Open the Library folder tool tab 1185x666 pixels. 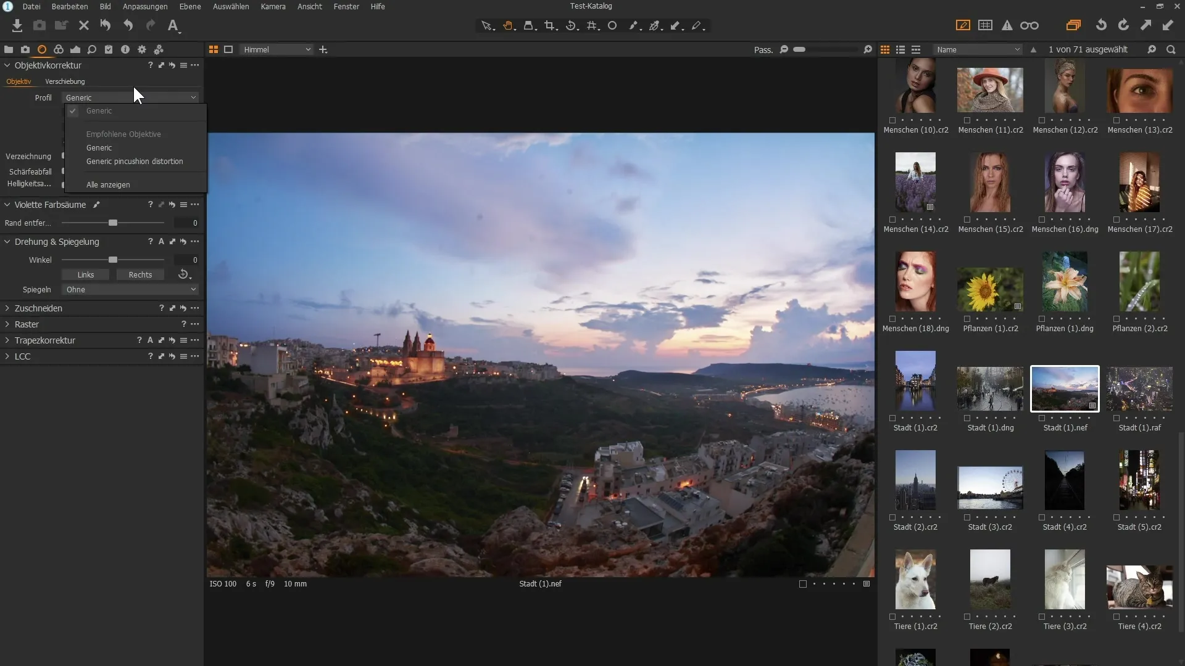[x=9, y=49]
